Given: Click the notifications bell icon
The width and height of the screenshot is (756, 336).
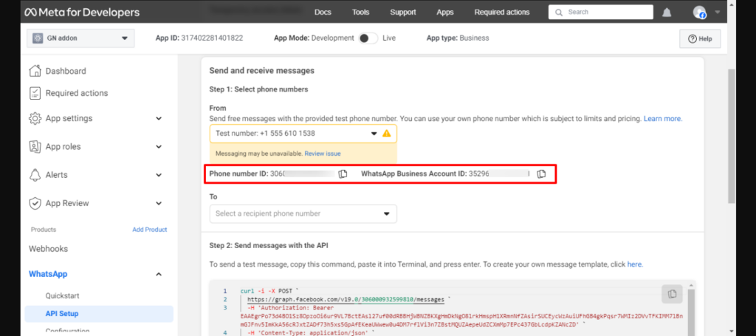Looking at the screenshot, I should click(667, 13).
